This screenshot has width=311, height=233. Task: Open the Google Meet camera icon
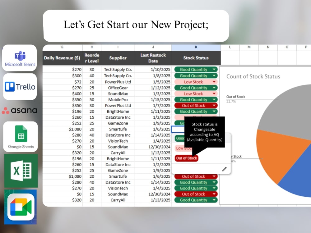(21, 207)
